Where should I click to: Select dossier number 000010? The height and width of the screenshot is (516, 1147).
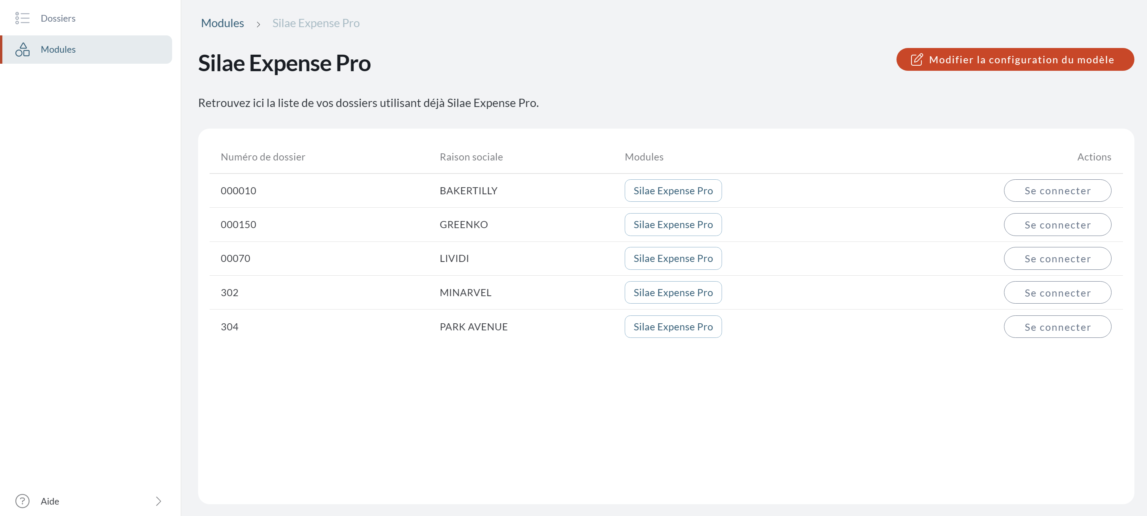point(238,191)
